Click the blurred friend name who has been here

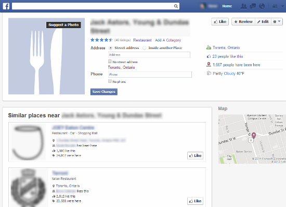(66, 145)
